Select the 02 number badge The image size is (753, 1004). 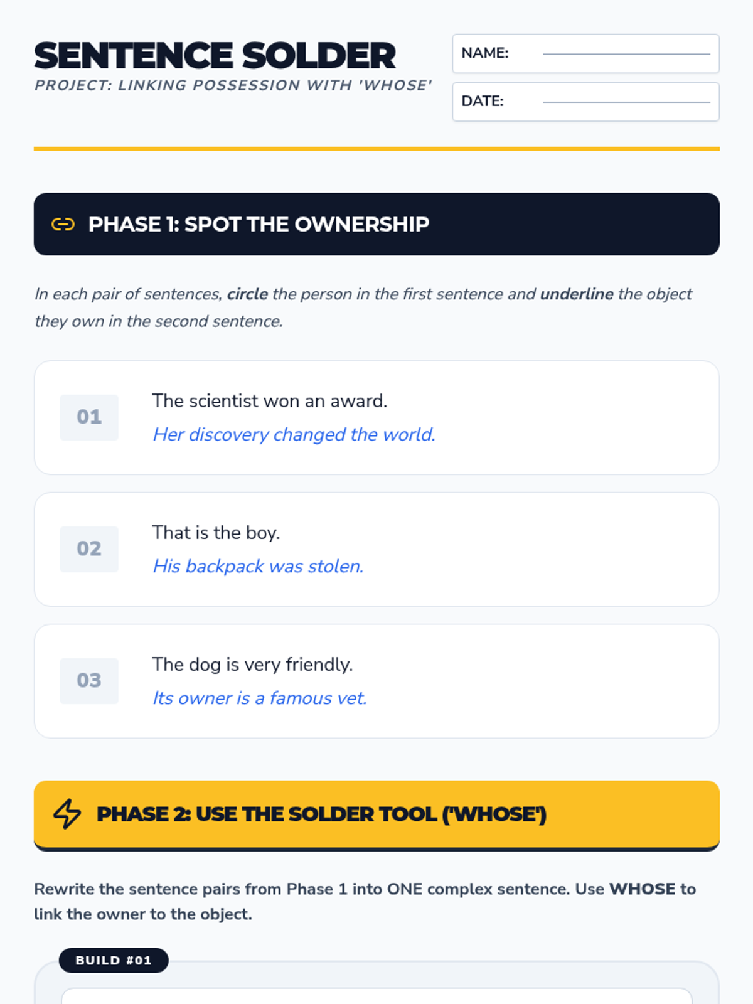(x=89, y=549)
